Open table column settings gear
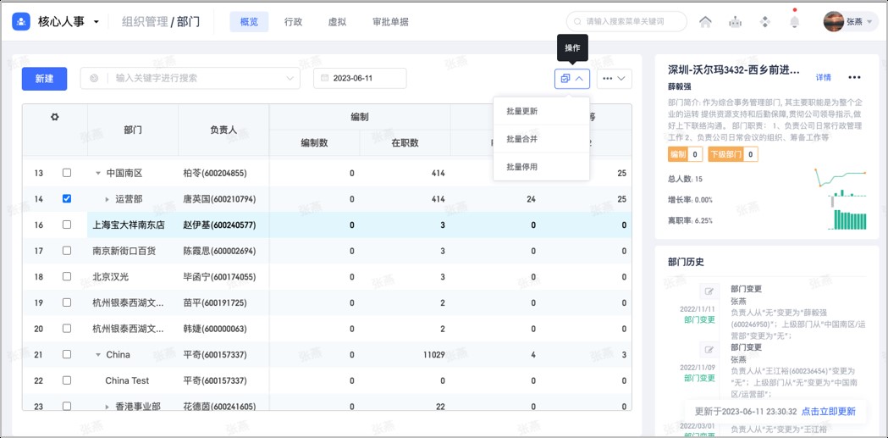Image resolution: width=888 pixels, height=438 pixels. pos(55,117)
